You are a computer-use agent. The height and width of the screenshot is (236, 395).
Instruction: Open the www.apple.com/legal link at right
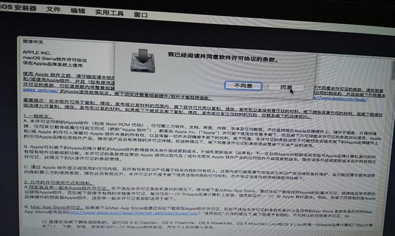340,99
